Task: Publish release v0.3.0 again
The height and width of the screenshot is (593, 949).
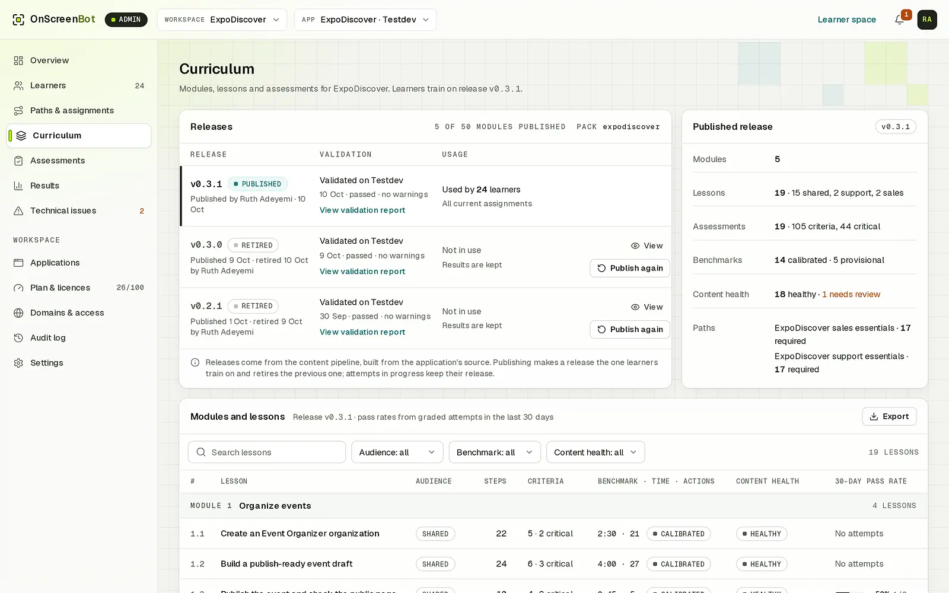Action: [x=630, y=268]
